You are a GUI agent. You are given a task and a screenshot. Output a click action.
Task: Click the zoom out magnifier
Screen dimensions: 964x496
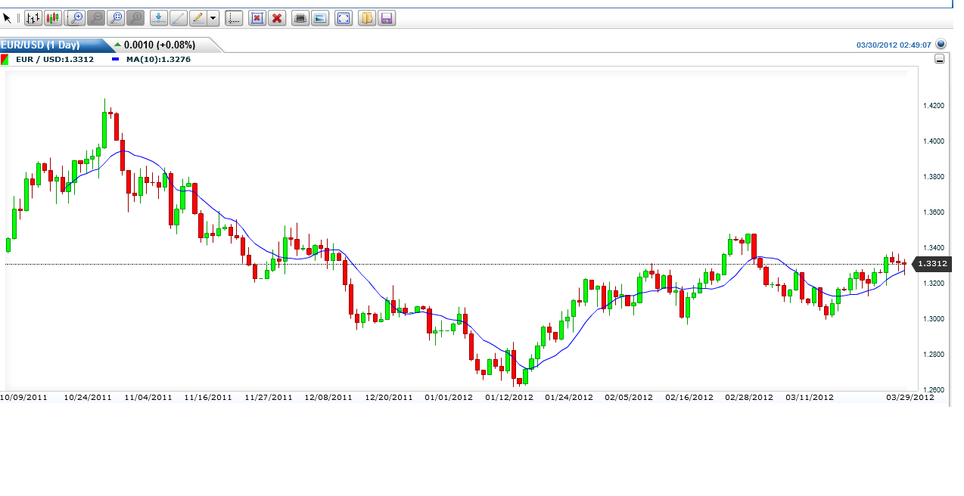[x=95, y=17]
